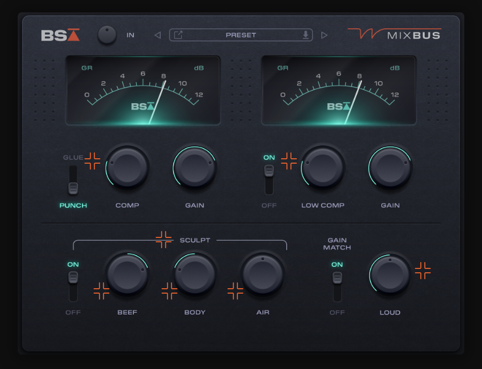Go to next preset with right arrow
The image size is (482, 369).
325,35
